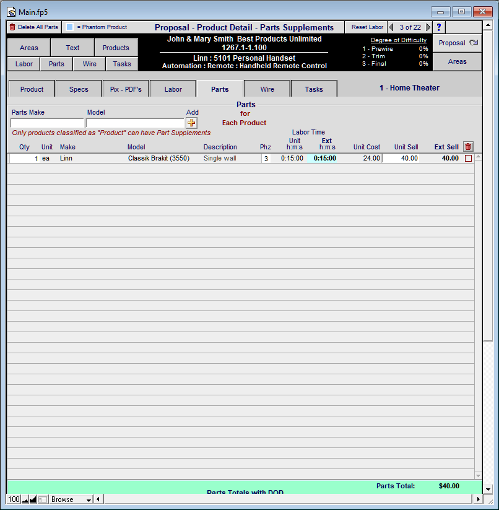Click the Phz field showing 3
This screenshot has height=510, width=499.
266,159
